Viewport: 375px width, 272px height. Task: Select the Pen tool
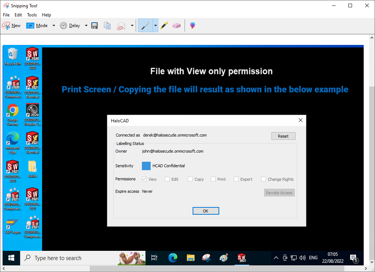[145, 26]
